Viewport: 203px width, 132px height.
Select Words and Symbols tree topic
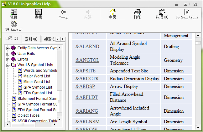(x=40, y=71)
